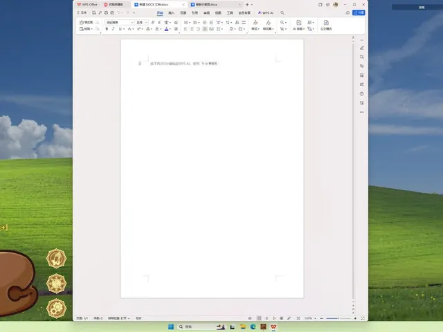Switch to the View ribbon tab
Screen dimensions: 443x332
click(x=218, y=13)
